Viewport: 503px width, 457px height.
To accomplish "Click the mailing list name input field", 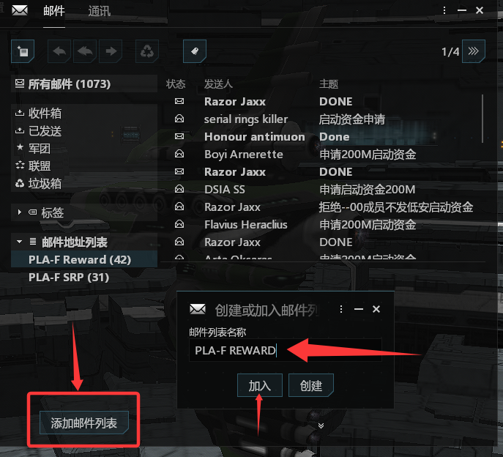I will pyautogui.click(x=286, y=350).
